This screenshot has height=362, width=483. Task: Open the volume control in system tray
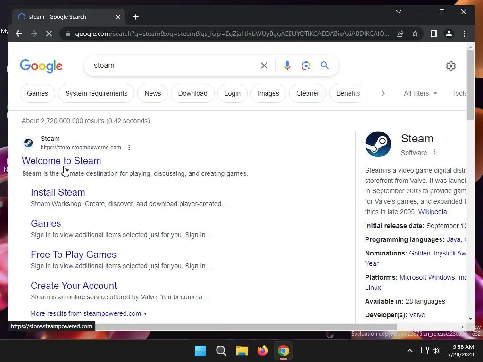(435, 351)
